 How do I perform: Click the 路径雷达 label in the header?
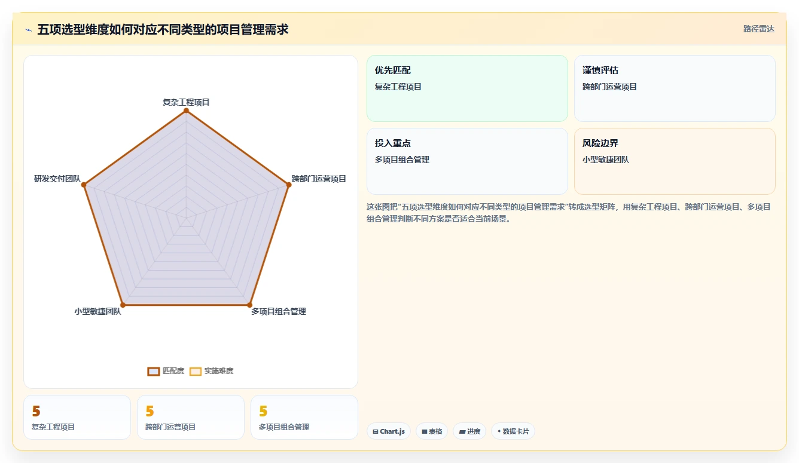(758, 29)
